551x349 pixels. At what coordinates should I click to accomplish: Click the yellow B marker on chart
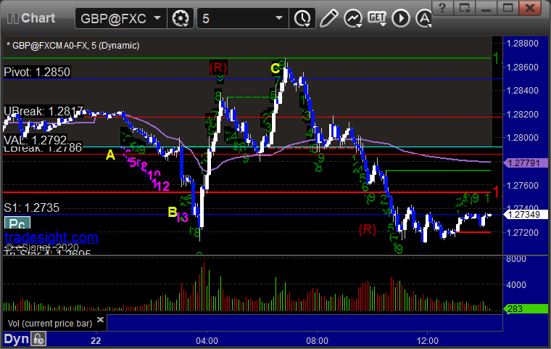(173, 212)
